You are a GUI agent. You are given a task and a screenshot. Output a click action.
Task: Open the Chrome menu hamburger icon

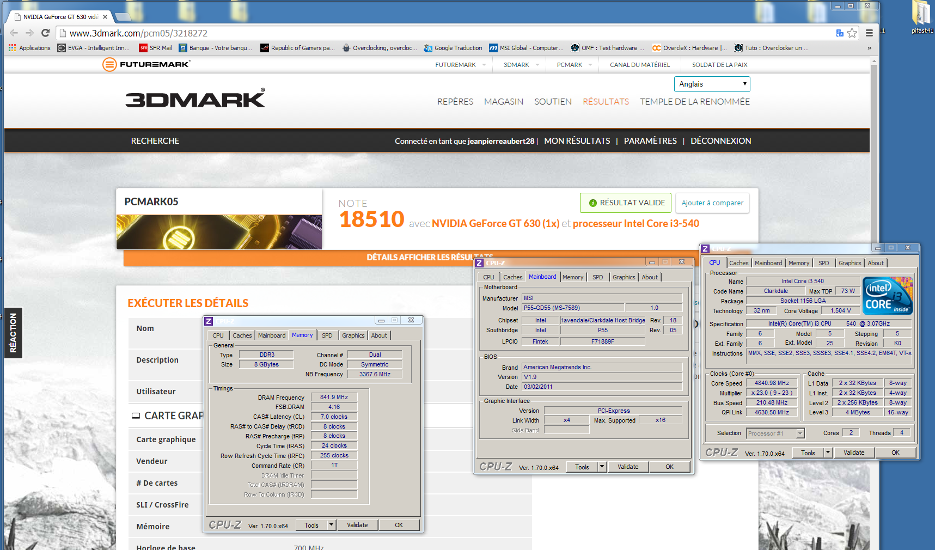point(869,33)
